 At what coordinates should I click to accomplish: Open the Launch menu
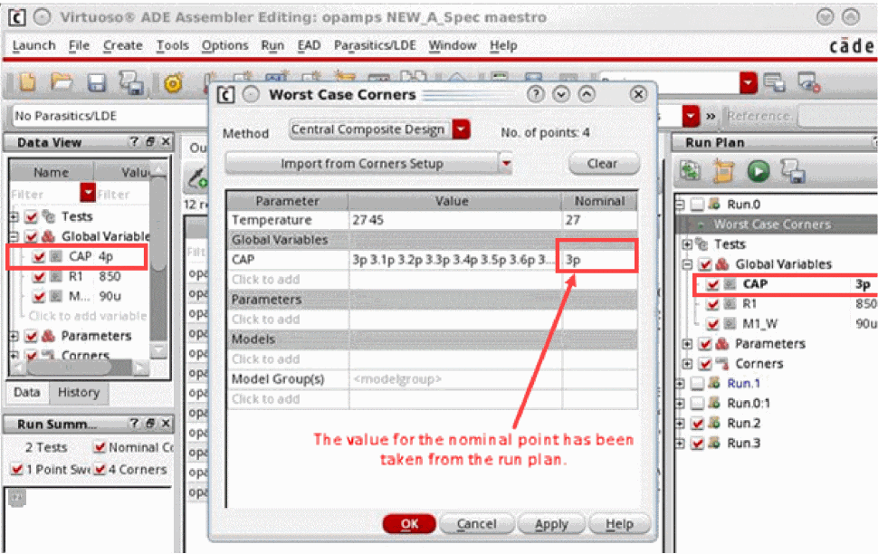(33, 45)
